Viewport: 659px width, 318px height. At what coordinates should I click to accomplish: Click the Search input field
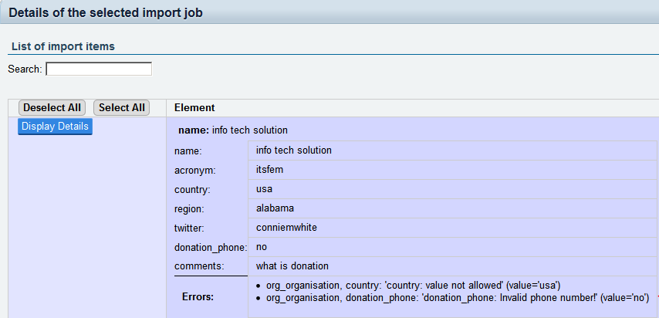pyautogui.click(x=99, y=69)
